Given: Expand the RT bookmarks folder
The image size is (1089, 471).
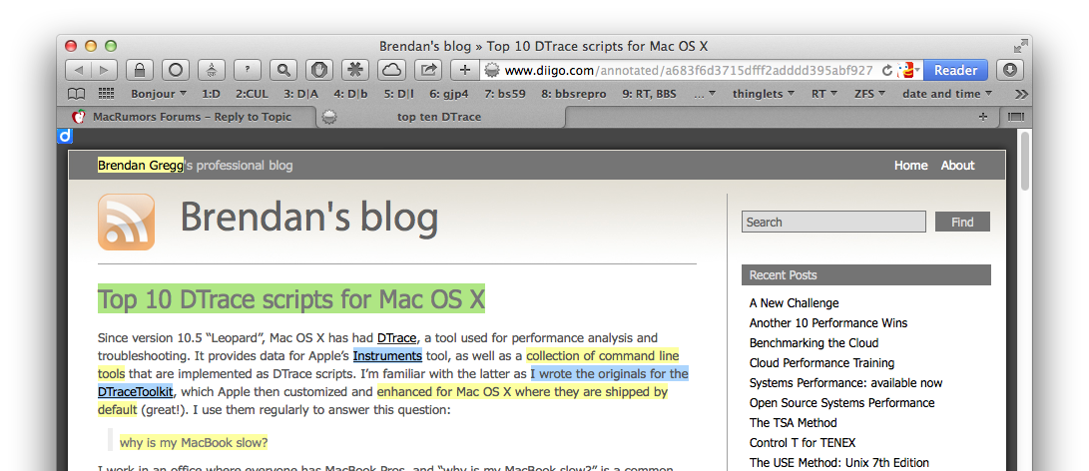Looking at the screenshot, I should pos(824,94).
